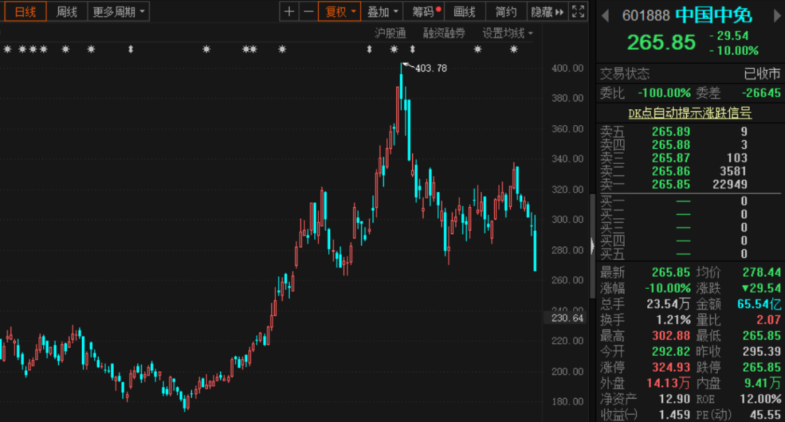Toggle the 简约 simple mode

coord(506,12)
